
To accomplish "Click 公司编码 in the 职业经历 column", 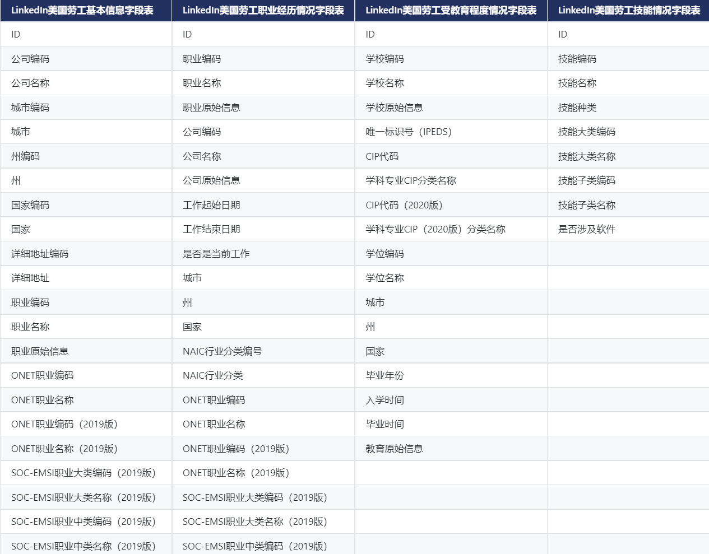I will pos(263,132).
